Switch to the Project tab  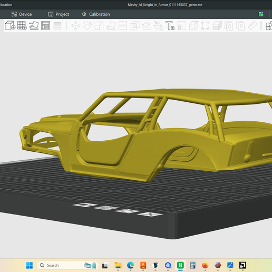(x=59, y=14)
